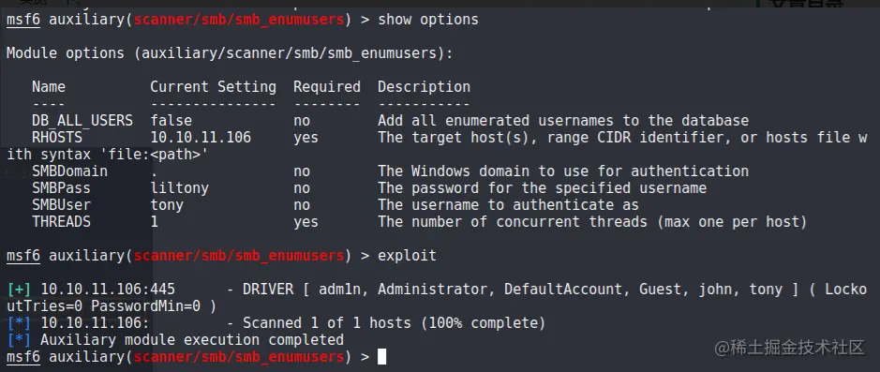Select the RHOSTS option name
The height and width of the screenshot is (372, 880).
pyautogui.click(x=56, y=138)
